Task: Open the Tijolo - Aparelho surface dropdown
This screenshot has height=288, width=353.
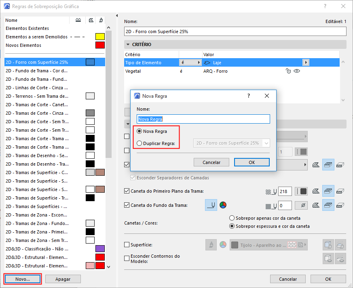Action: point(268,245)
